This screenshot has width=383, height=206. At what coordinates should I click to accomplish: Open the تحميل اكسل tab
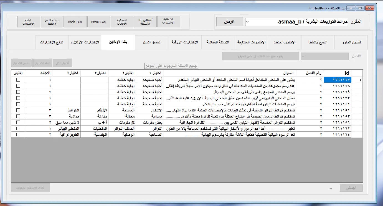(151, 42)
